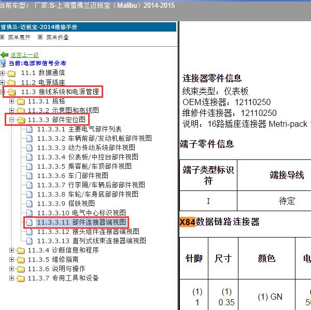Collapse the 11.3.3 部件定位图 node
Viewport: 311px width, 310px height.
[12, 120]
